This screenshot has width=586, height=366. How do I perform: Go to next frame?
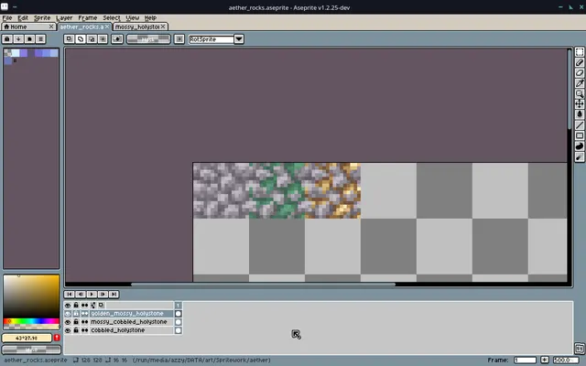pos(103,295)
